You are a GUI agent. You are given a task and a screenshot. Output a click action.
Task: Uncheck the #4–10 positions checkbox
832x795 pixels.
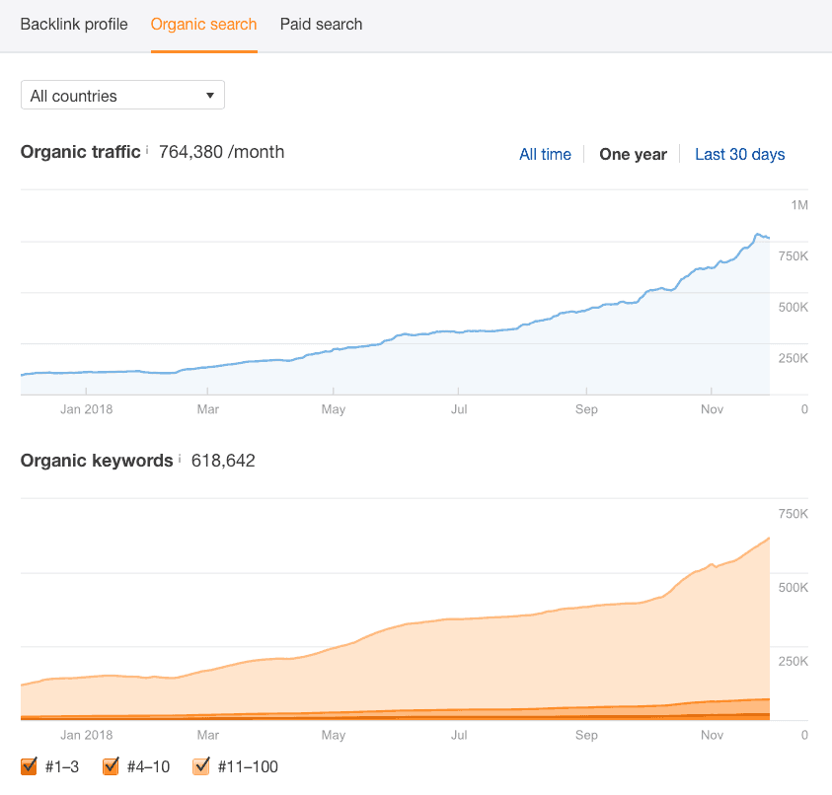[112, 765]
